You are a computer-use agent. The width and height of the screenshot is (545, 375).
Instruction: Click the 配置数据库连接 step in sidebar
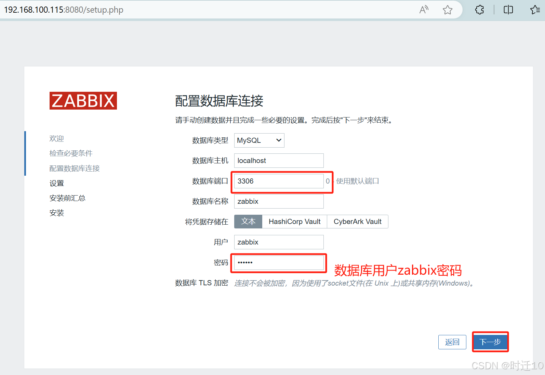click(75, 168)
